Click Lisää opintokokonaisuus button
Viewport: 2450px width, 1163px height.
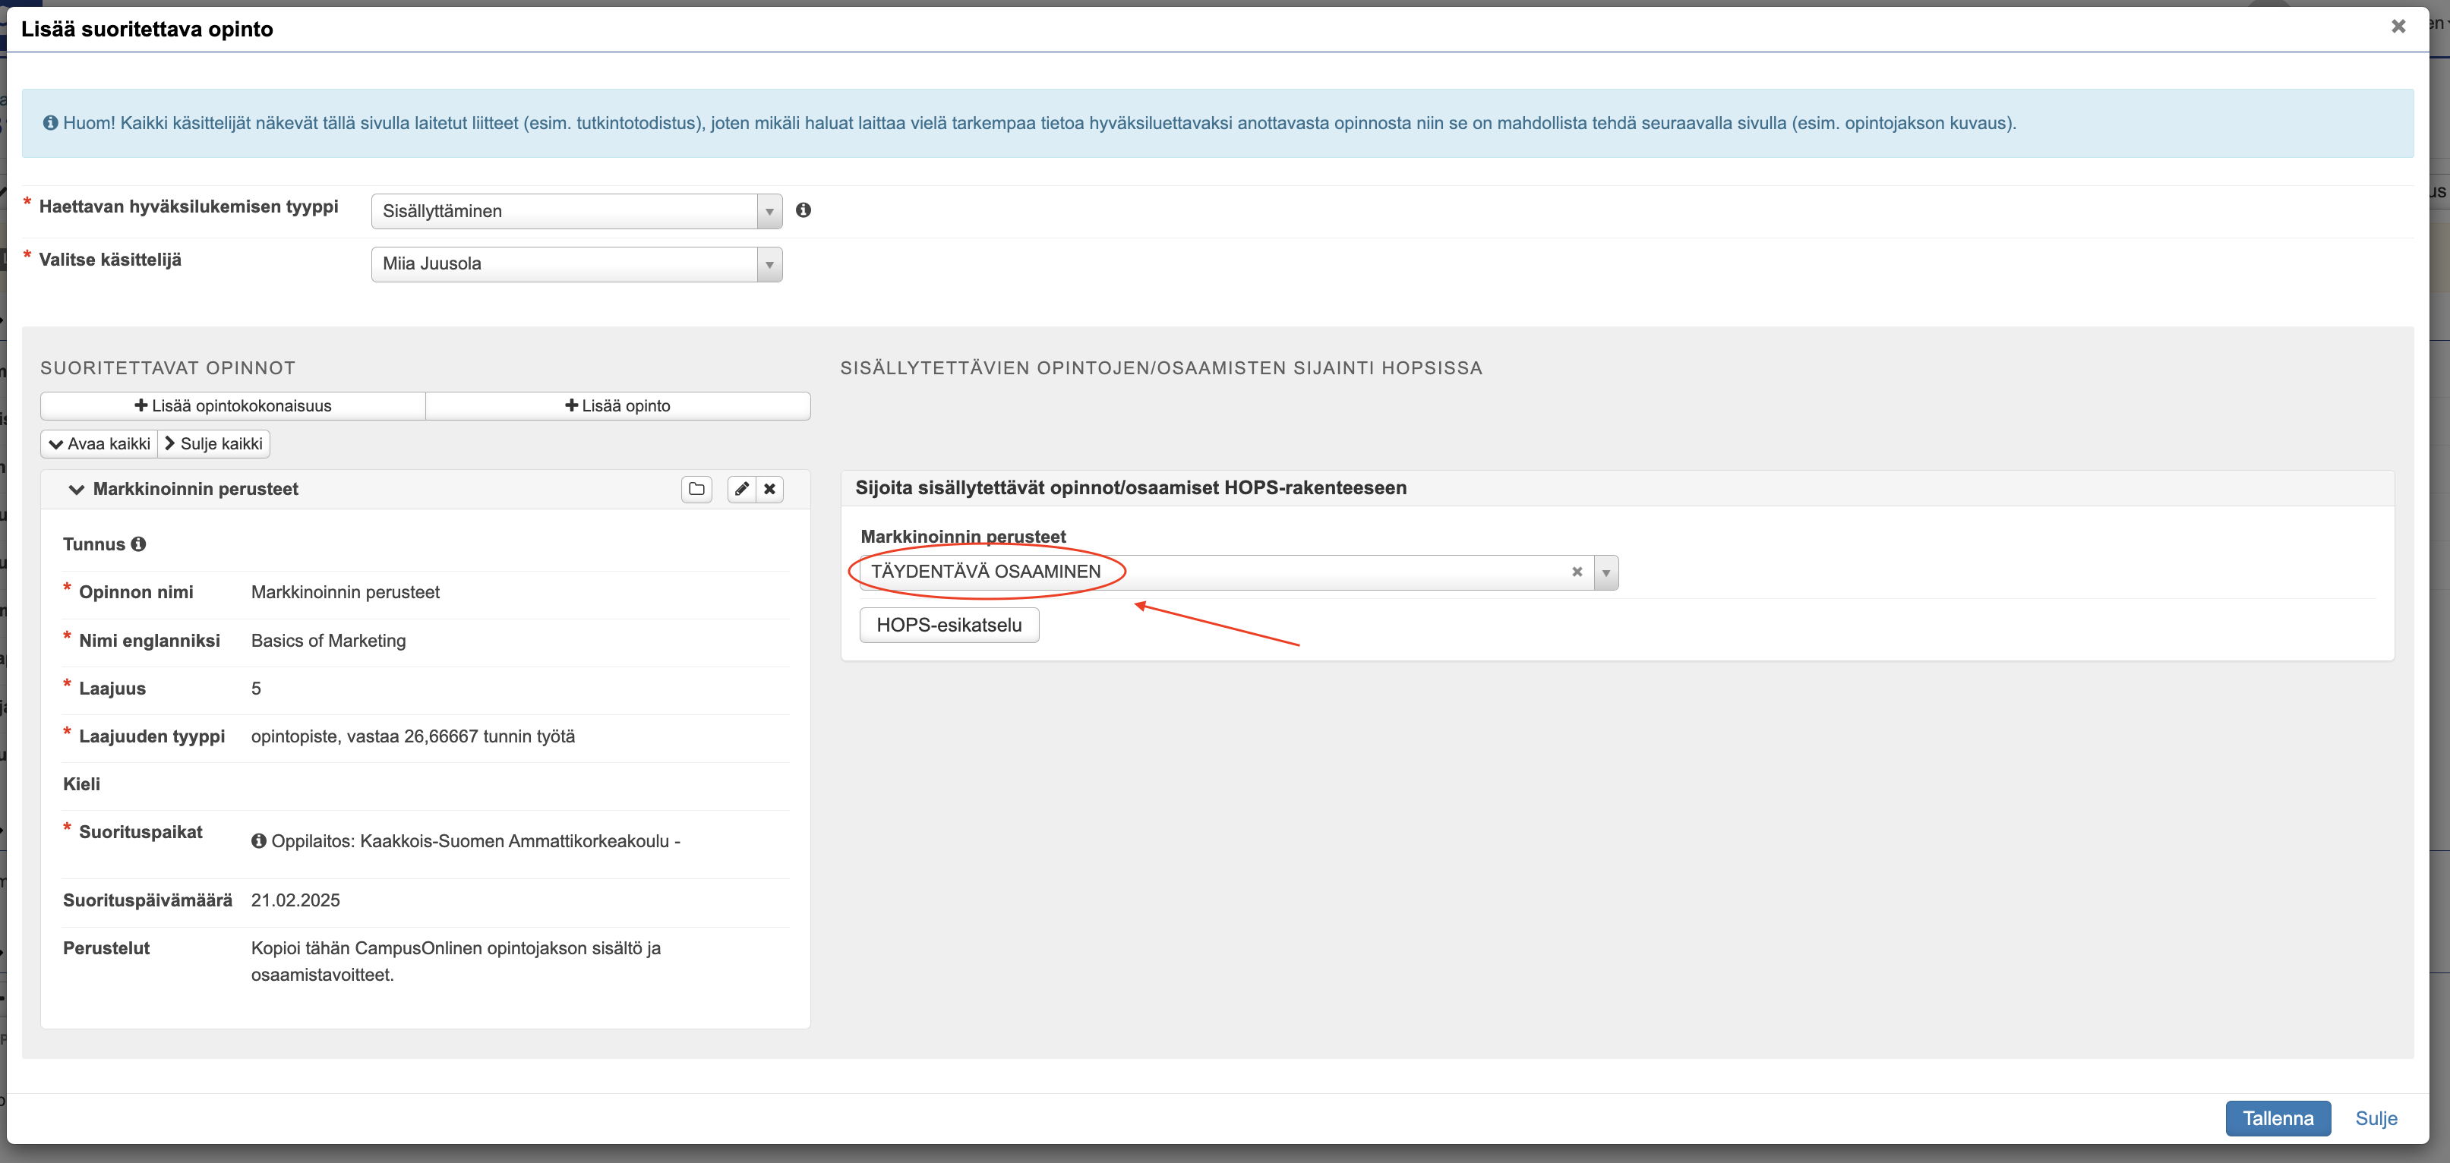coord(233,406)
